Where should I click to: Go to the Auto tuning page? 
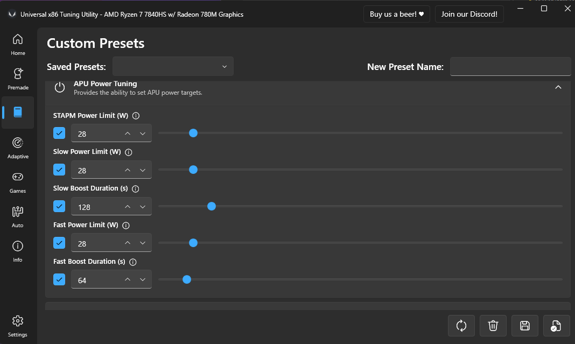point(18,216)
